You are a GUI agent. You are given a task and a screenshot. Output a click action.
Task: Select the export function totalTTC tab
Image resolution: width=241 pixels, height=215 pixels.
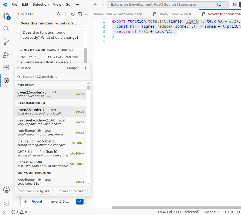pos(220,14)
